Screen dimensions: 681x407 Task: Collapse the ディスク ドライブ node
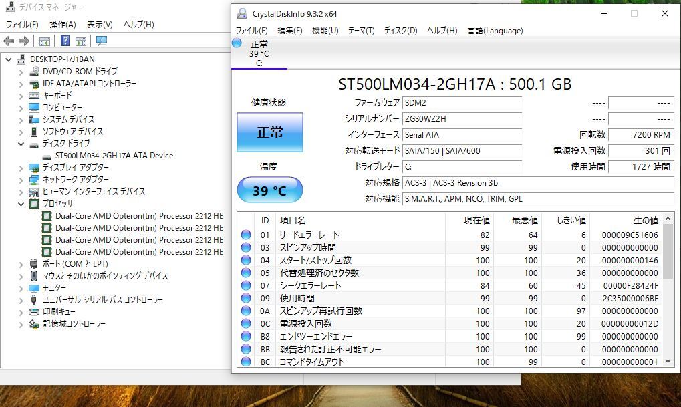[21, 144]
